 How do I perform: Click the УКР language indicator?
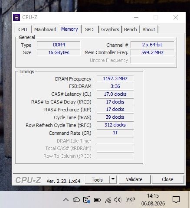coord(131,200)
